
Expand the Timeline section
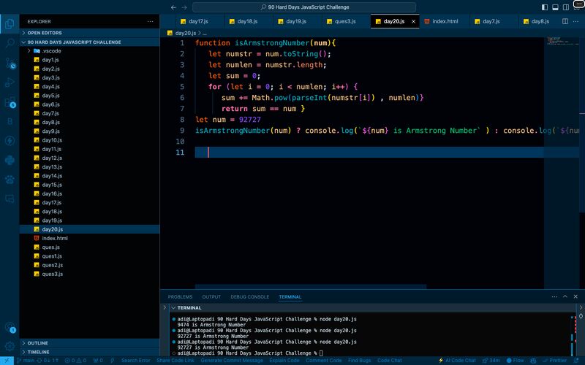coord(89,352)
